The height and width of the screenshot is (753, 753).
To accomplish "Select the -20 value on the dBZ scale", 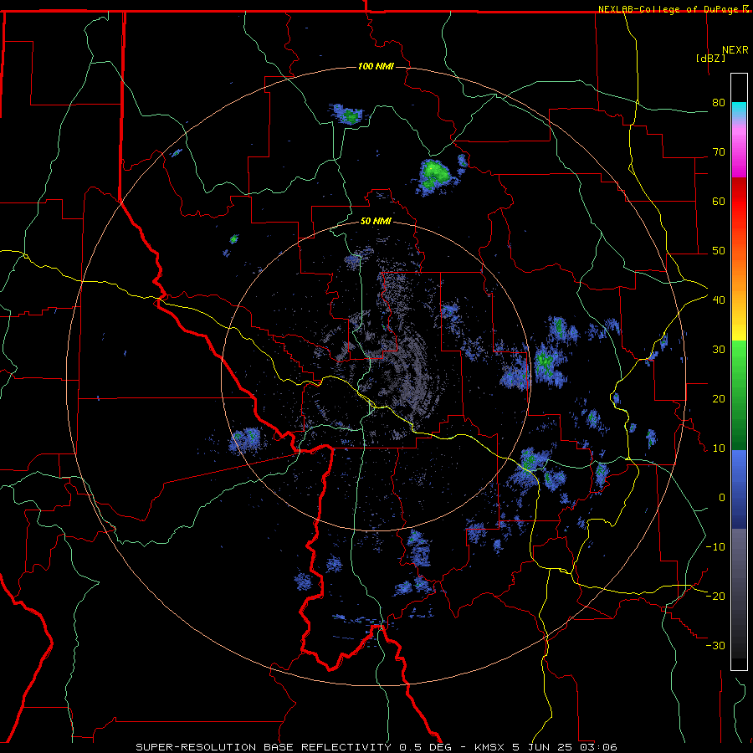I will [715, 597].
